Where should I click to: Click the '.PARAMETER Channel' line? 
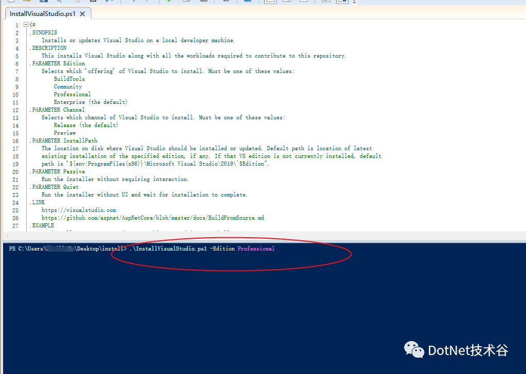click(57, 110)
